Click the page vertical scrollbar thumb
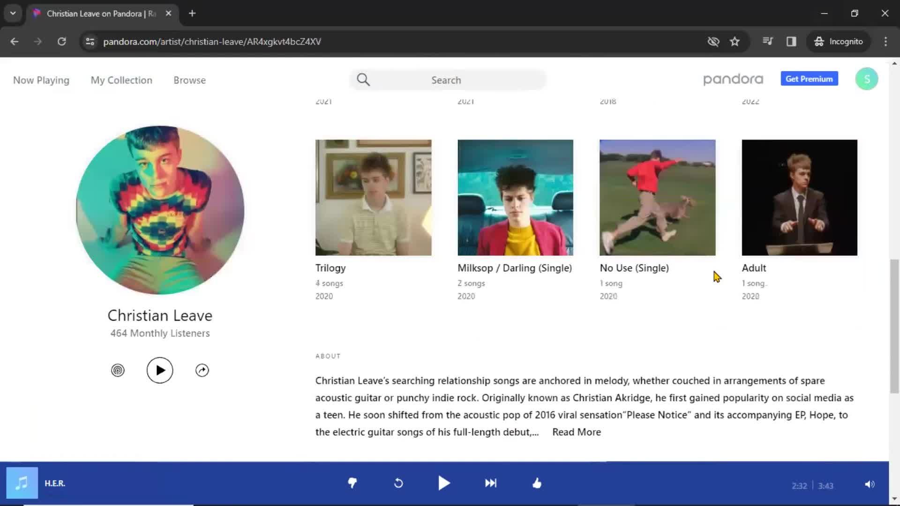This screenshot has width=900, height=506. pyautogui.click(x=894, y=326)
